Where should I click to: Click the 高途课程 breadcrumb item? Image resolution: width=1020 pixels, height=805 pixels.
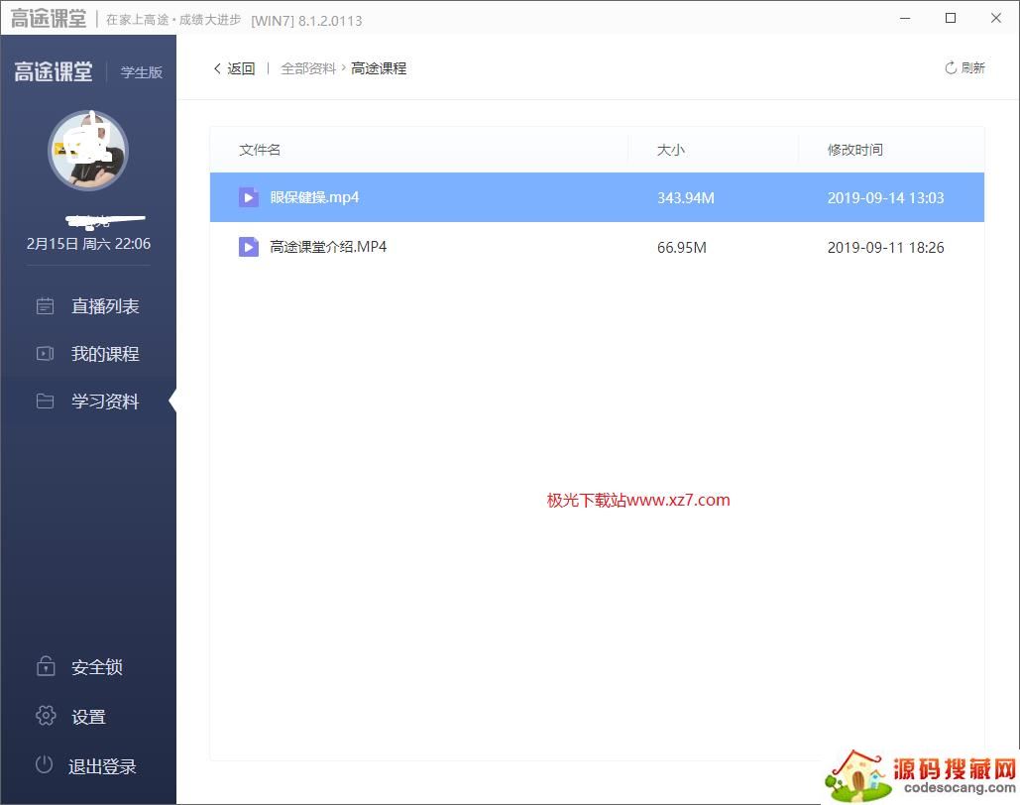tap(379, 68)
